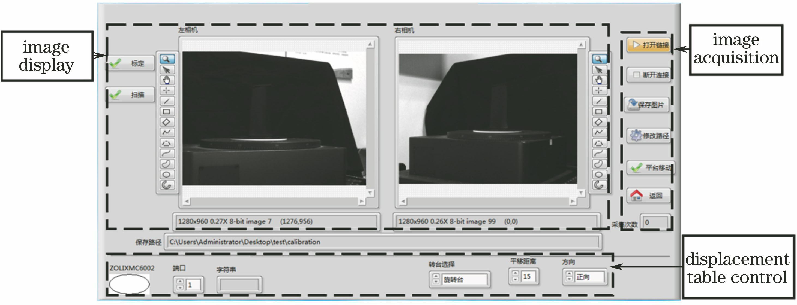Select the pointer arrow tool in right palette
The image size is (797, 305).
tap(599, 69)
